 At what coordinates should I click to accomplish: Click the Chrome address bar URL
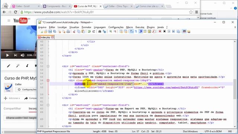tap(59, 12)
